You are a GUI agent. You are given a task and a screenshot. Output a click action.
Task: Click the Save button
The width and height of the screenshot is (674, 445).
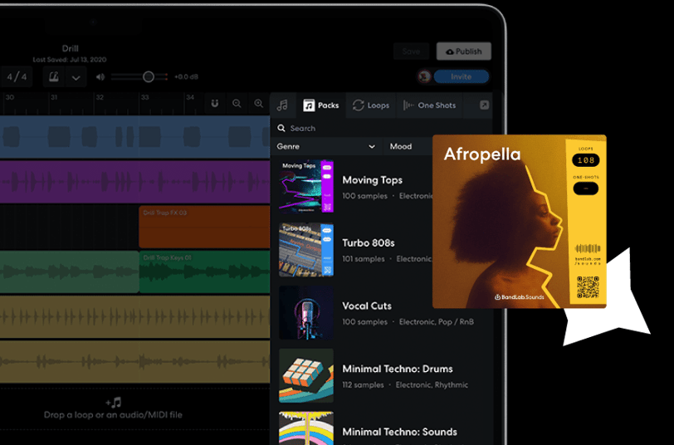(411, 51)
